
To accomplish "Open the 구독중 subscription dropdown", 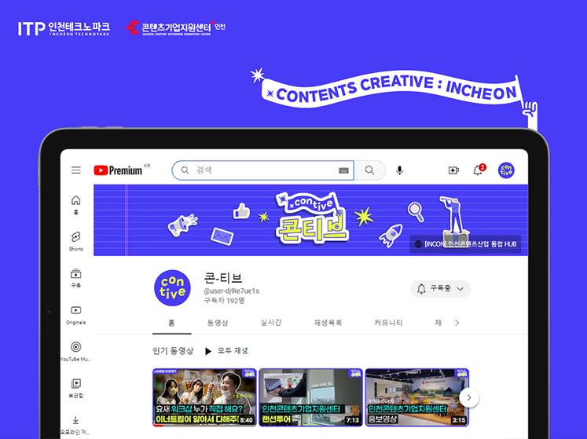I will pyautogui.click(x=441, y=288).
